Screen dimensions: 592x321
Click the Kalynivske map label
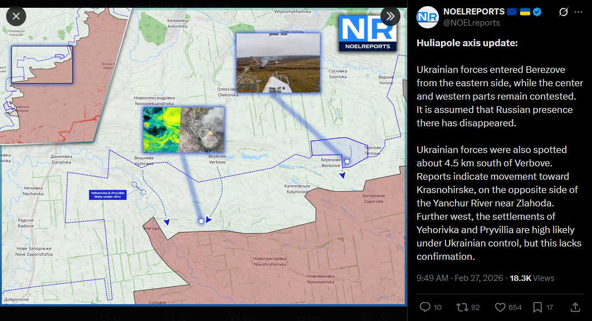pos(297,189)
